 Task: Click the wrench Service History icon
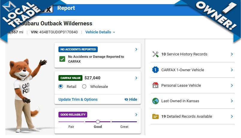point(155,54)
